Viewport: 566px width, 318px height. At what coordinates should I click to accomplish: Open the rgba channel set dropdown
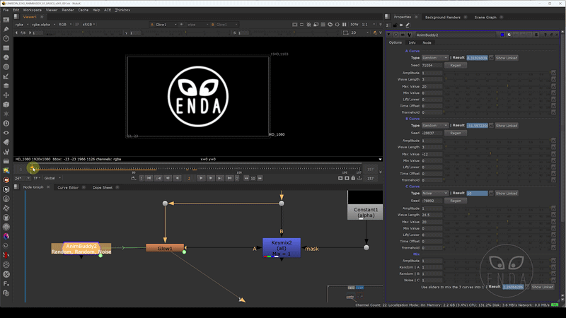(x=22, y=25)
